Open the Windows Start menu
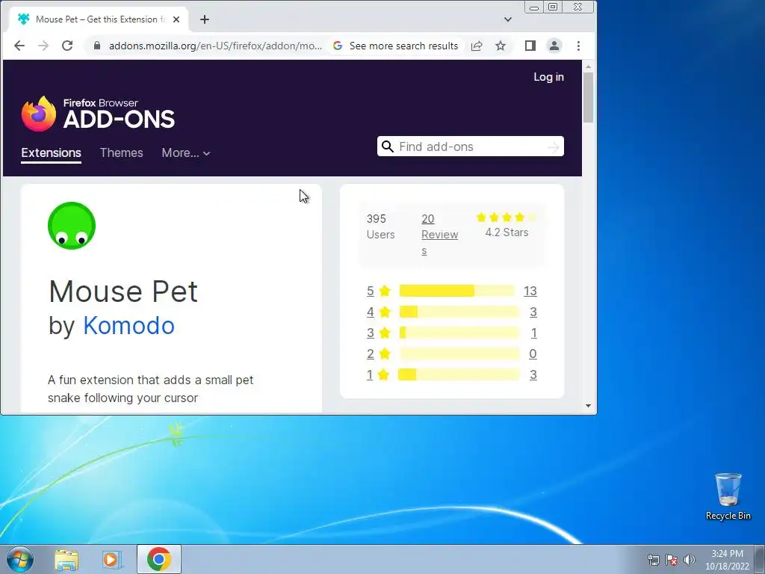765x574 pixels. [20, 559]
